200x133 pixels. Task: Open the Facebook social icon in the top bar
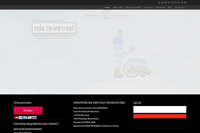(159, 3)
